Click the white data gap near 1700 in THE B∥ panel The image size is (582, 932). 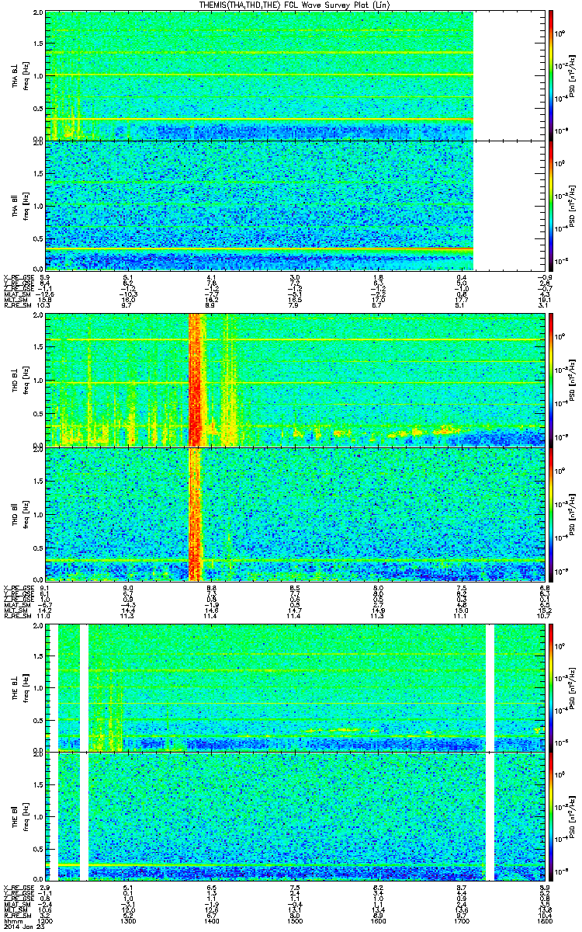click(x=490, y=815)
